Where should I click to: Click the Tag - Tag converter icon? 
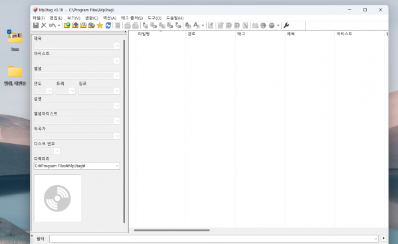179,25
